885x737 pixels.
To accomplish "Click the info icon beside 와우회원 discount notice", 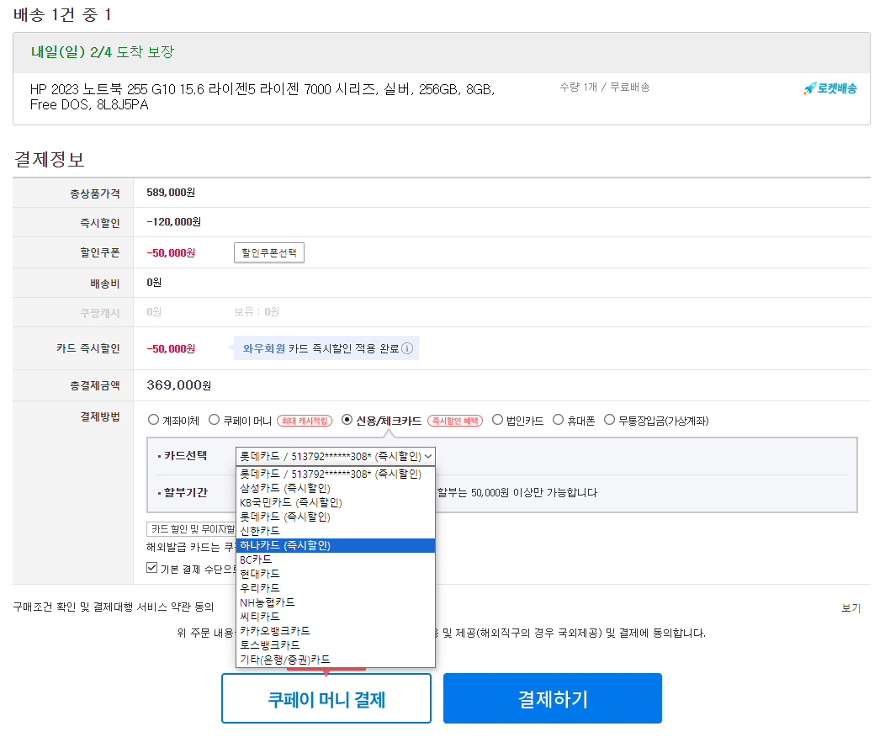I will tap(408, 347).
